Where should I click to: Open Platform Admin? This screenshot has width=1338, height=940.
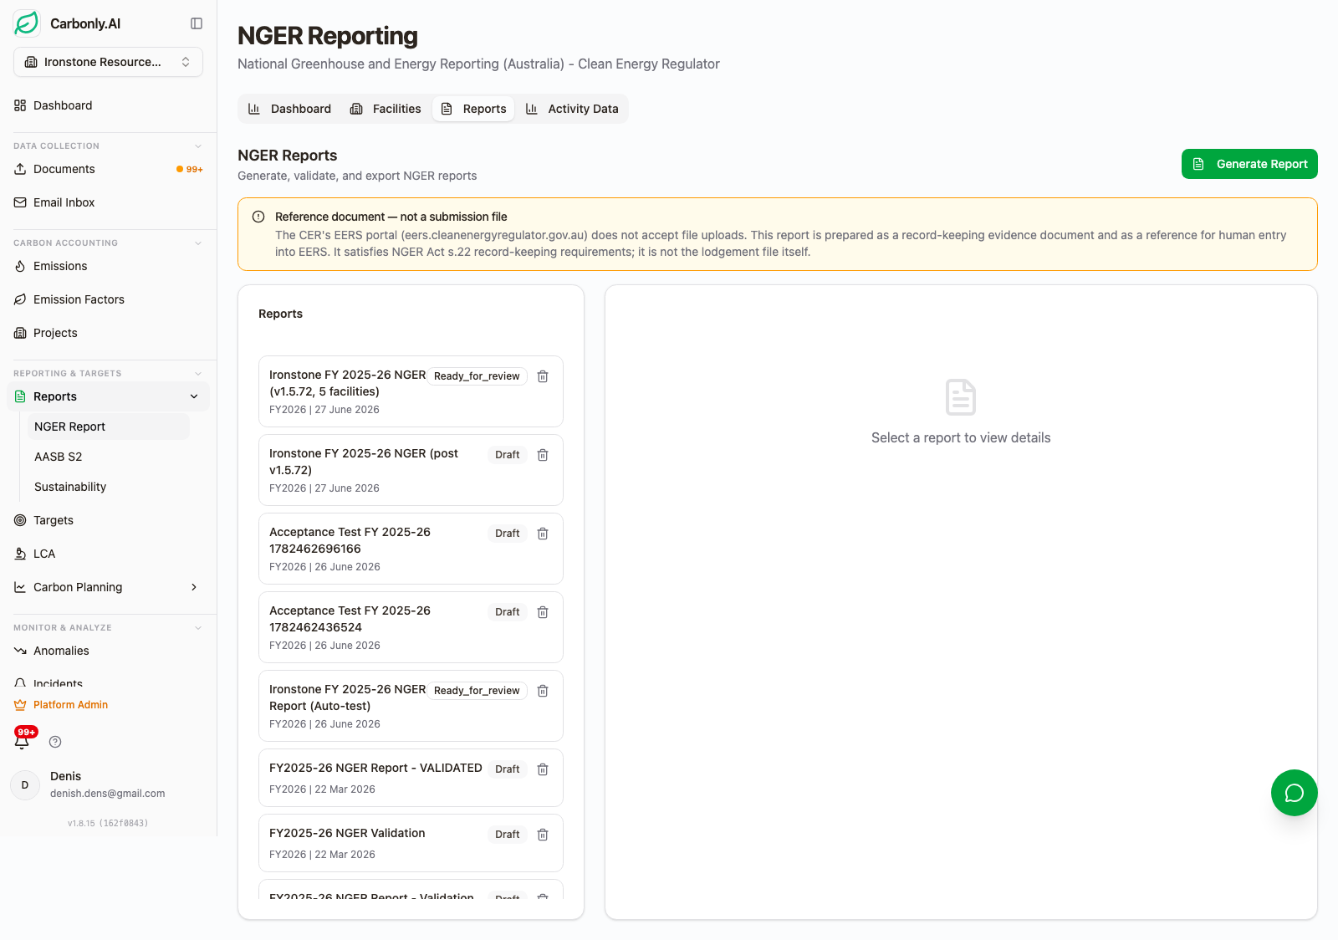pos(61,705)
